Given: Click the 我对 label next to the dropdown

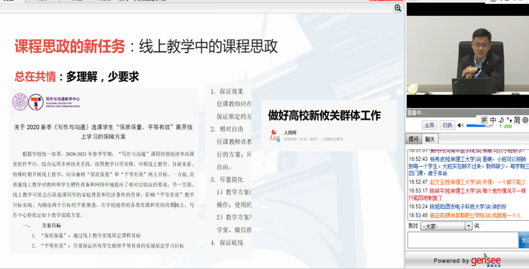Looking at the screenshot, I should point(413,226).
